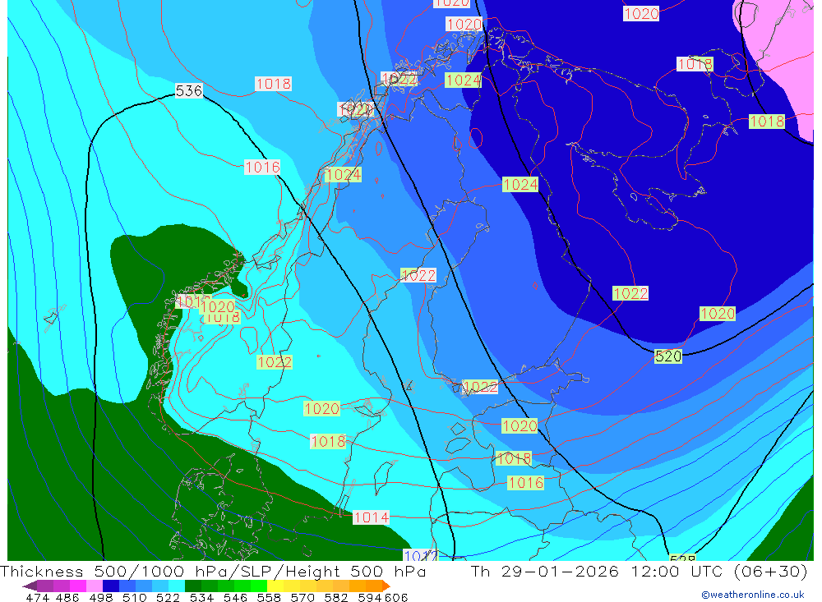Image resolution: width=822 pixels, height=602 pixels.
Task: Click the legend value 486
Action: click(67, 597)
